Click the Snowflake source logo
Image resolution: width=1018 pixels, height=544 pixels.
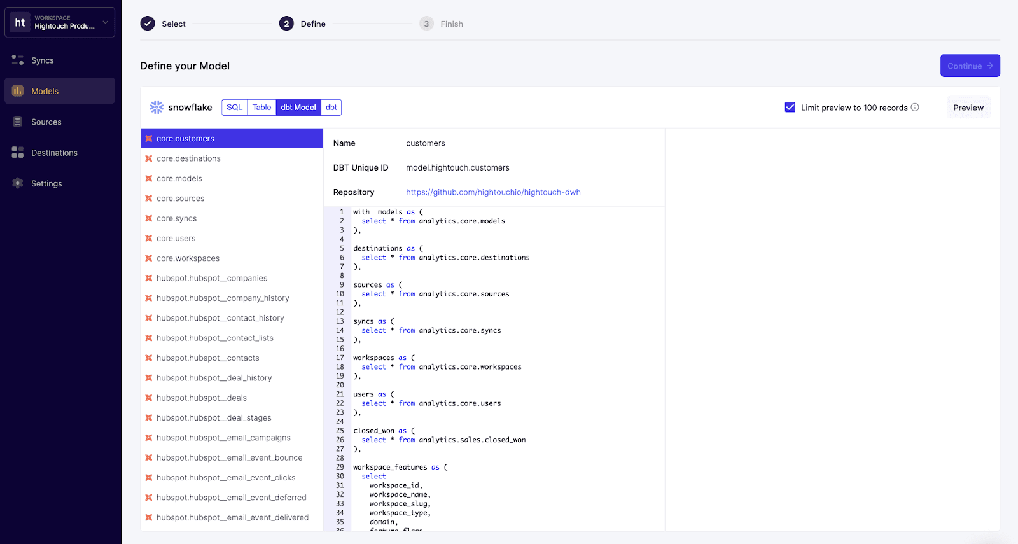157,108
